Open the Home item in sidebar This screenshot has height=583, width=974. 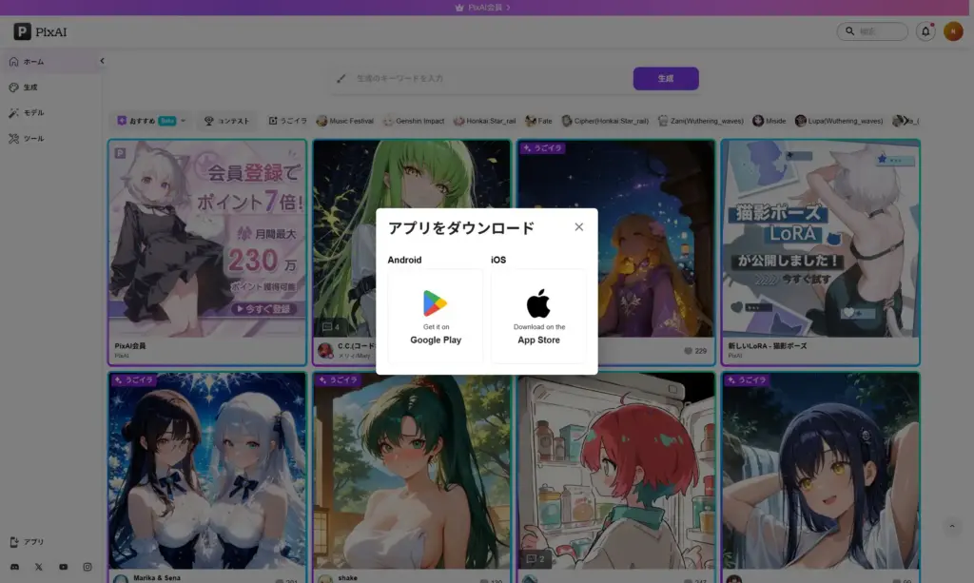pos(51,62)
